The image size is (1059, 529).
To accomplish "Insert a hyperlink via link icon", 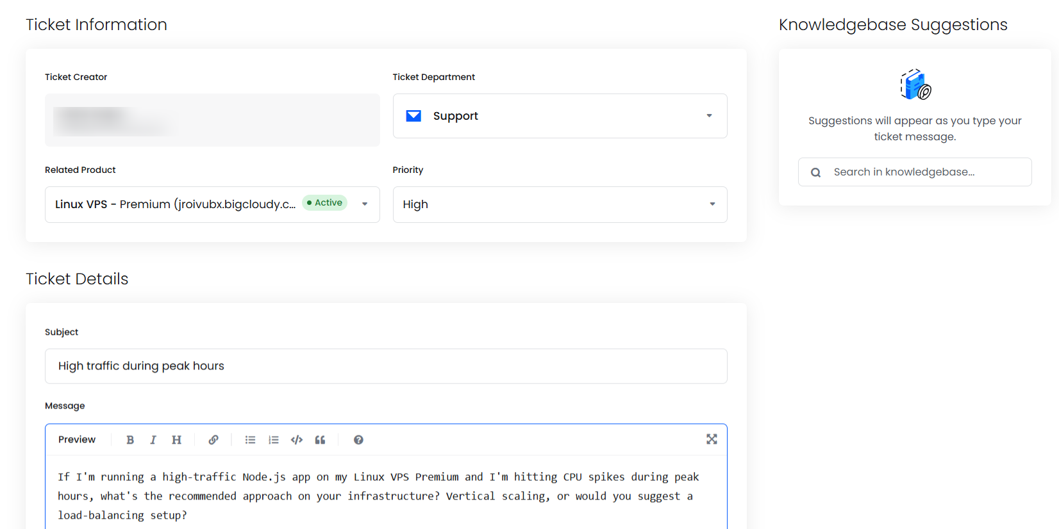I will (213, 440).
